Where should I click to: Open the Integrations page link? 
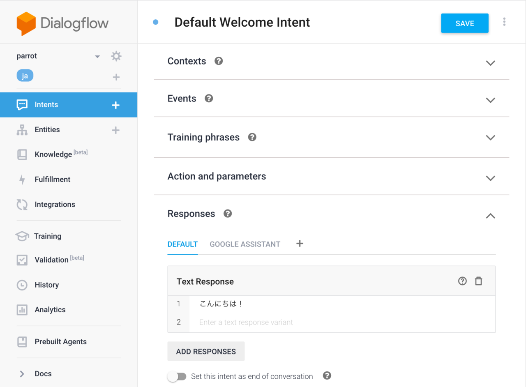click(x=55, y=205)
